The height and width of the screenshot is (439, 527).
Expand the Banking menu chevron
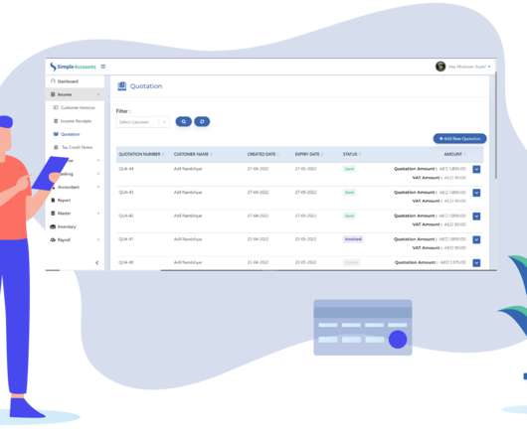98,174
